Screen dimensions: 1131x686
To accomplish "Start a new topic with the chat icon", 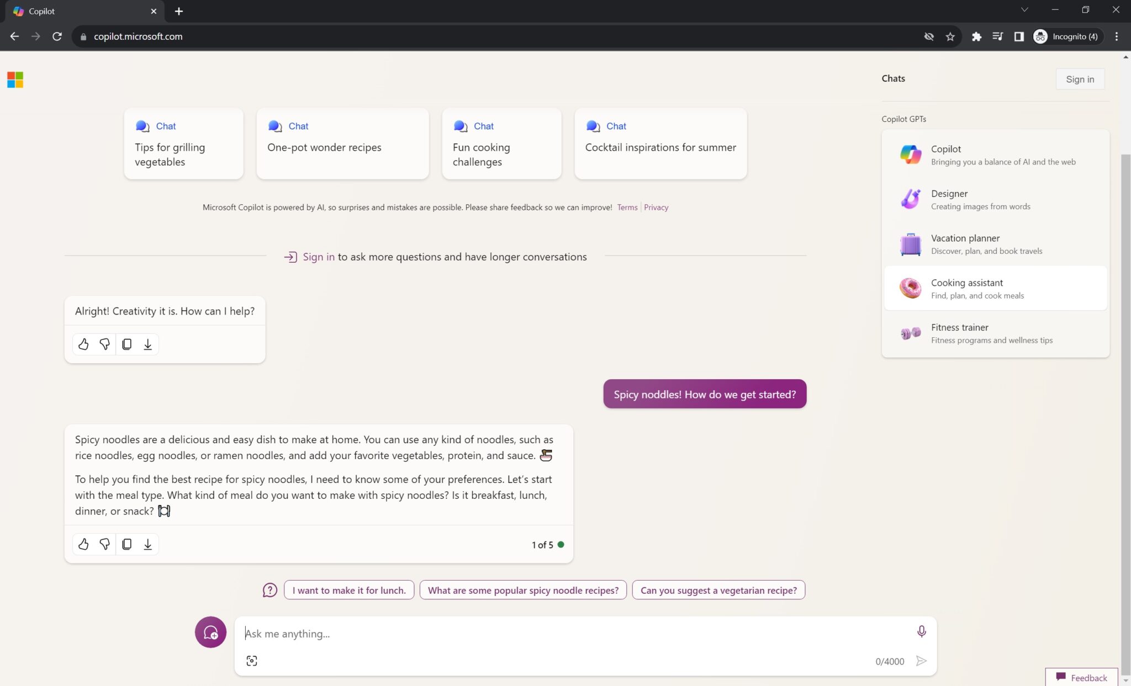I will pyautogui.click(x=210, y=632).
